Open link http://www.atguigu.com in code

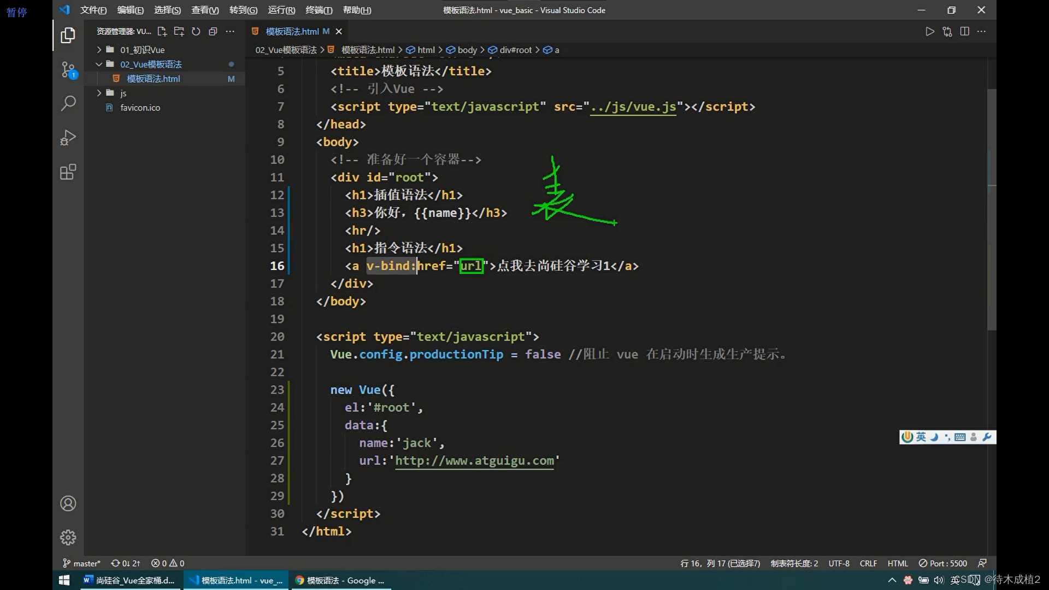[474, 461]
